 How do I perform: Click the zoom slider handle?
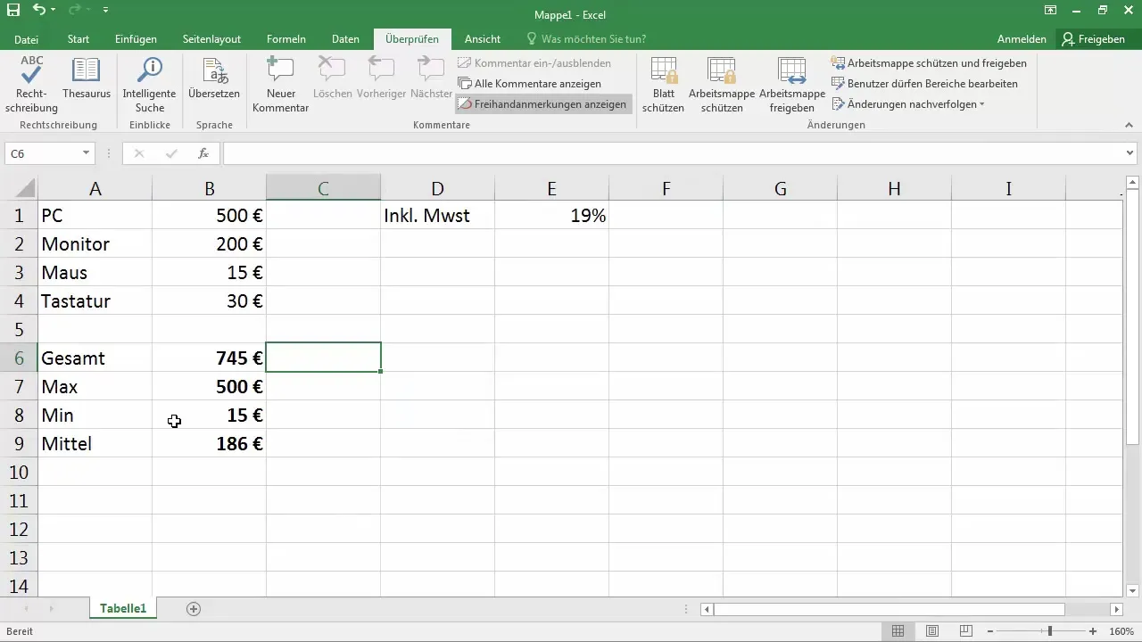click(x=1049, y=631)
